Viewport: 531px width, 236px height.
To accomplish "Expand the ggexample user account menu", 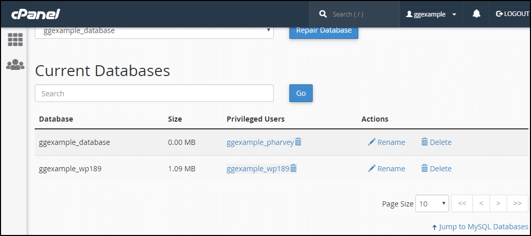I will (x=431, y=14).
